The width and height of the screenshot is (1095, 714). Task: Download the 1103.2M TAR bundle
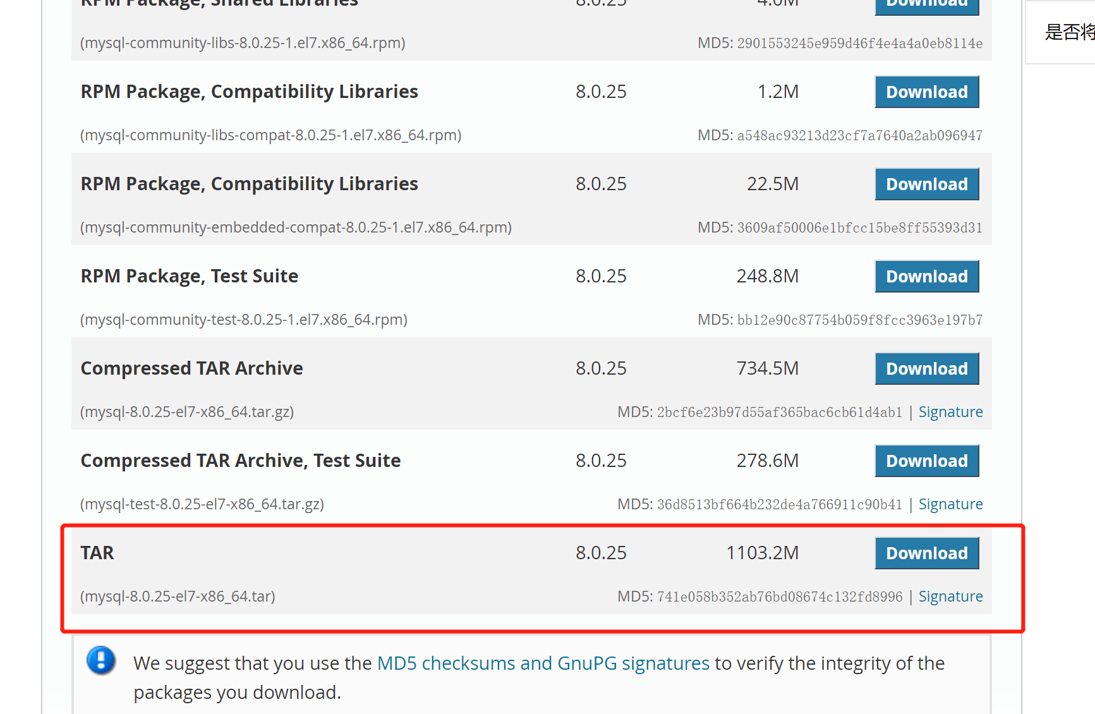coord(927,553)
